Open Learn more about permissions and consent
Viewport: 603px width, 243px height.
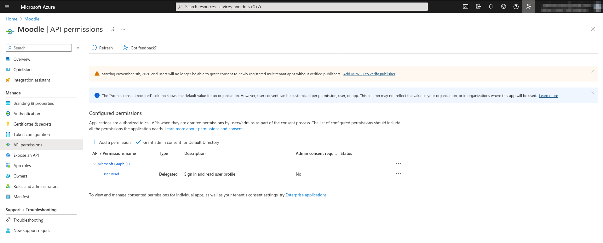pyautogui.click(x=204, y=129)
